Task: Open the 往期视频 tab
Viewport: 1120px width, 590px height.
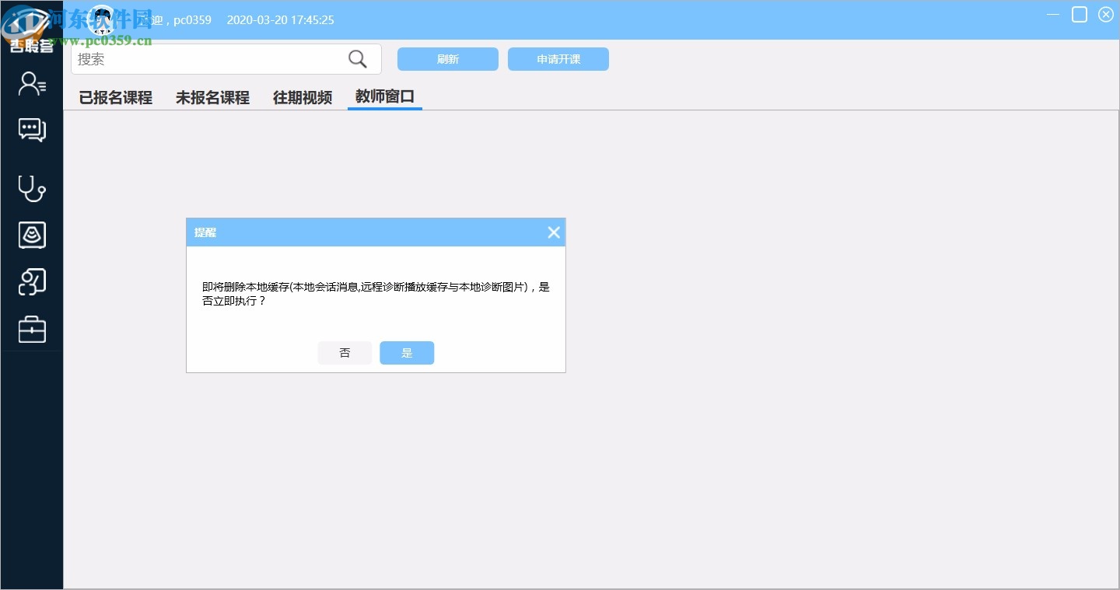Action: (302, 97)
